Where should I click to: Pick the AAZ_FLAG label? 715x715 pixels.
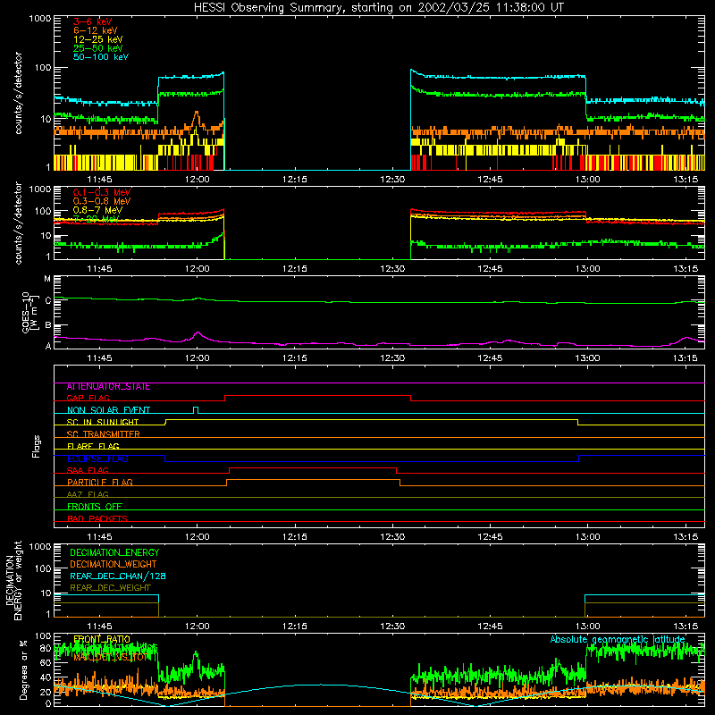[88, 495]
